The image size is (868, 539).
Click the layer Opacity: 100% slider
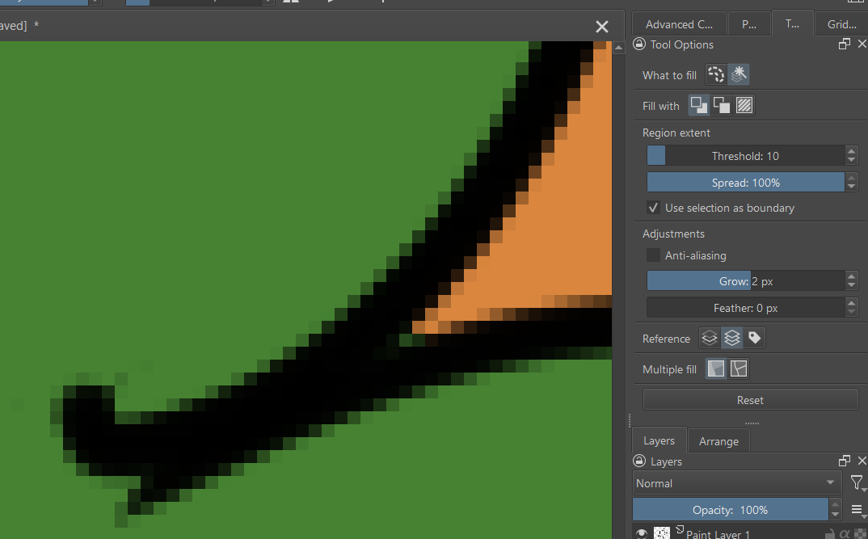click(x=730, y=510)
